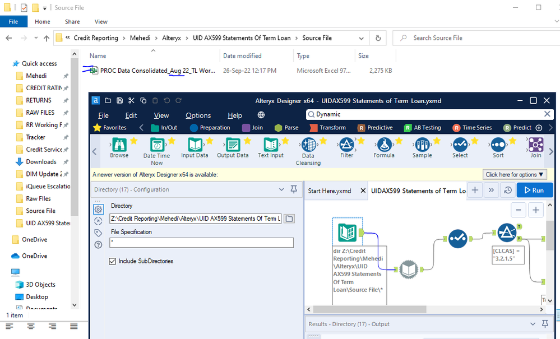Select the Data Cleansing tool
This screenshot has width=560, height=339.
click(308, 151)
